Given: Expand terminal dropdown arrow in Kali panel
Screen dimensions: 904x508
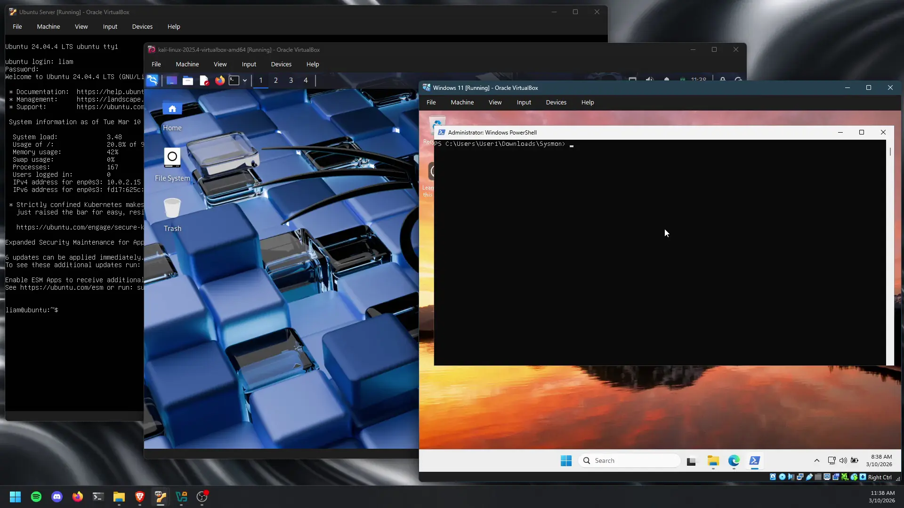Looking at the screenshot, I should 245,81.
